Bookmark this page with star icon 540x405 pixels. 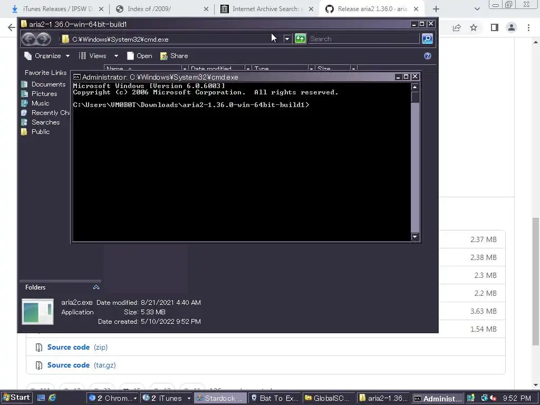tap(474, 27)
